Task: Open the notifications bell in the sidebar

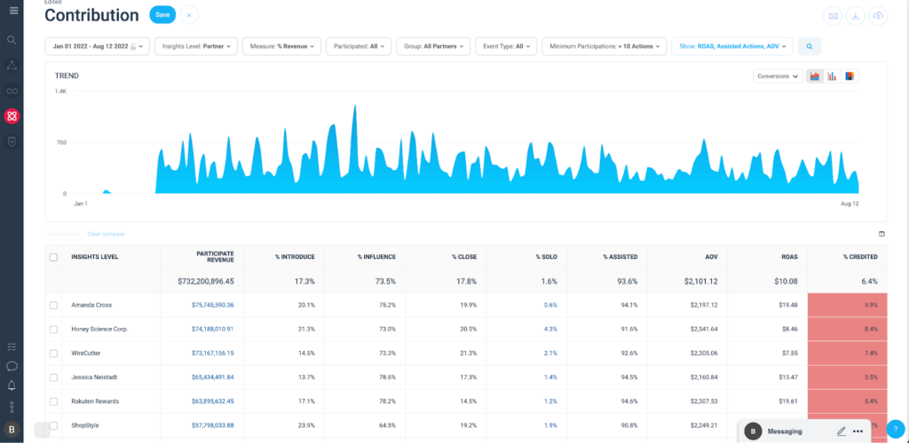Action: (12, 385)
